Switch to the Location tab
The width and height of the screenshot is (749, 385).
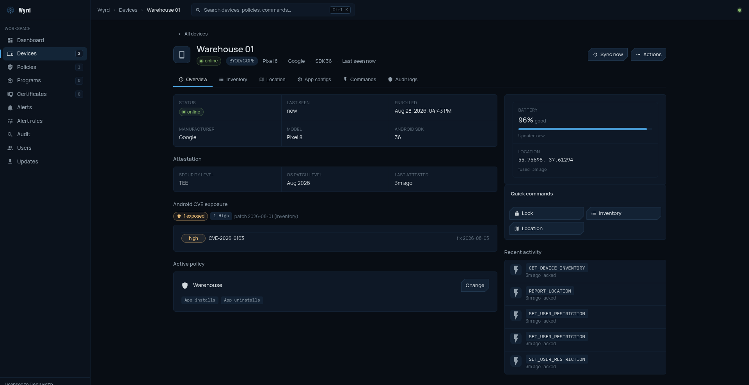[272, 80]
